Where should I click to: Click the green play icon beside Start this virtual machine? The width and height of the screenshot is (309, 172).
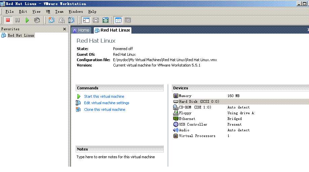pos(79,96)
